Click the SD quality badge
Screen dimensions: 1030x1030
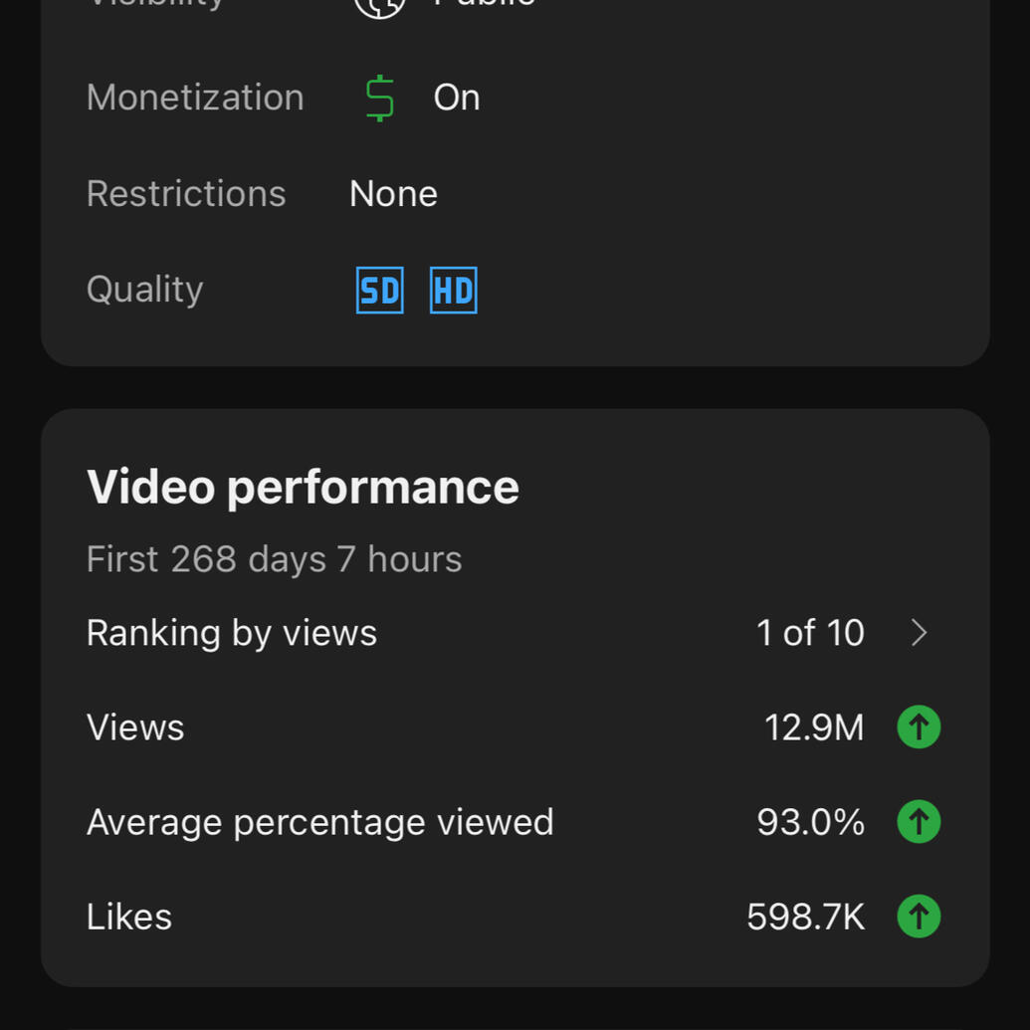point(380,290)
